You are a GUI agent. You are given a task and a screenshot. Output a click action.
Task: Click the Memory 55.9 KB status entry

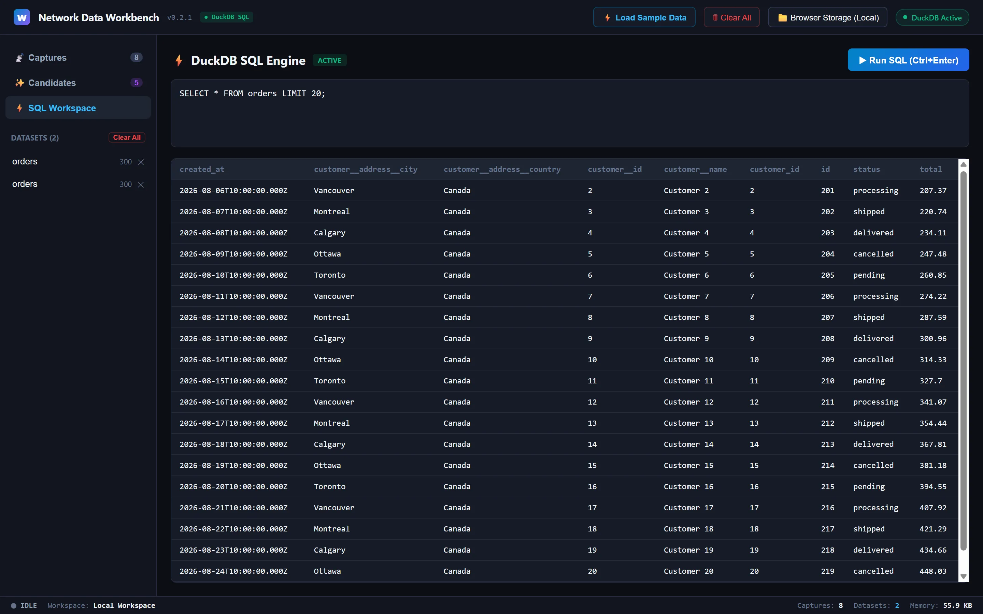coord(941,605)
